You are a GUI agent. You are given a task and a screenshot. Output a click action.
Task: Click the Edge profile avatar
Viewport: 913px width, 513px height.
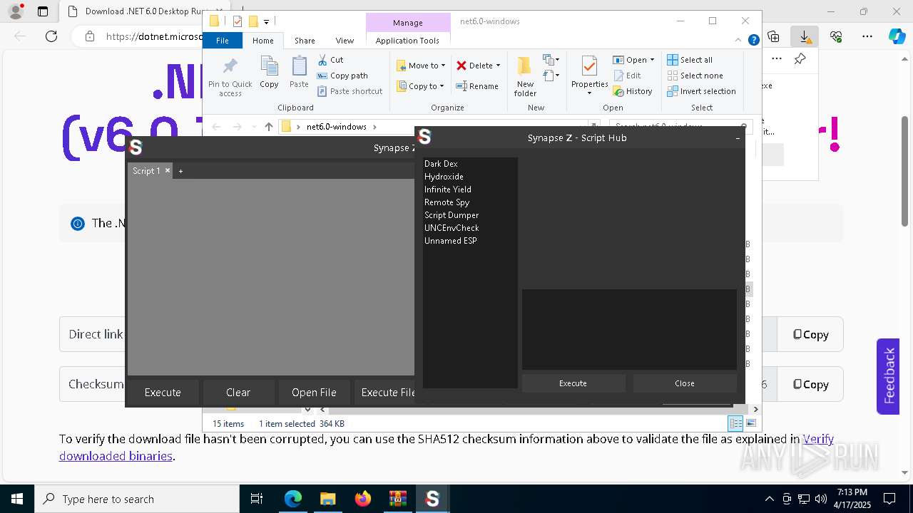point(15,11)
